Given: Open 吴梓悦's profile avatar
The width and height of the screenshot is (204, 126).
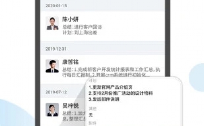Looking at the screenshot, I should [52, 110].
